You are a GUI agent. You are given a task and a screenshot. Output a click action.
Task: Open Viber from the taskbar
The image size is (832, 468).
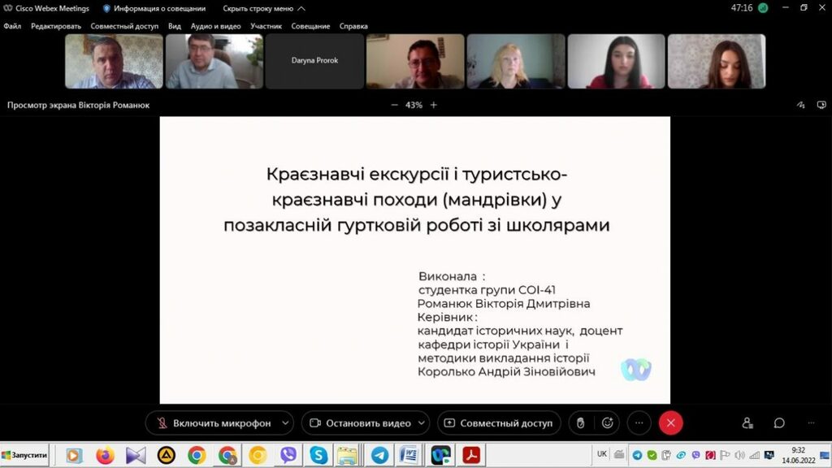click(x=288, y=455)
